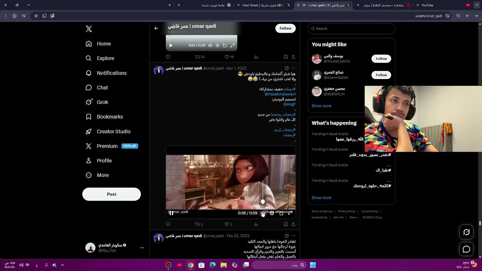The width and height of the screenshot is (482, 271).
Task: Open the @HalaAlhalawani mention link
Action: [280, 94]
